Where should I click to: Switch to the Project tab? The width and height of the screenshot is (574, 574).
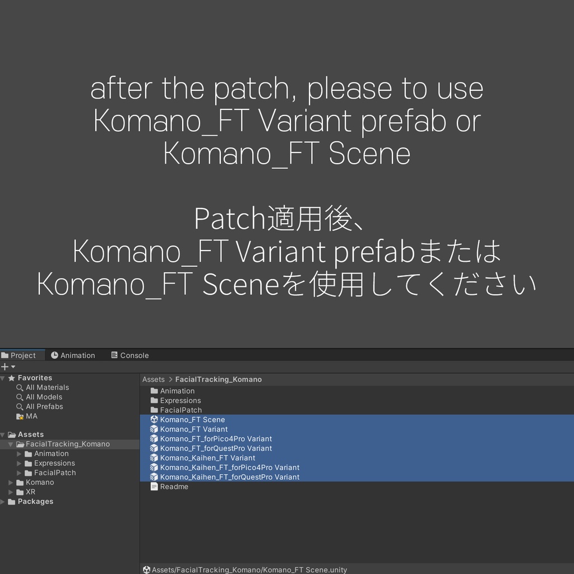pyautogui.click(x=22, y=355)
